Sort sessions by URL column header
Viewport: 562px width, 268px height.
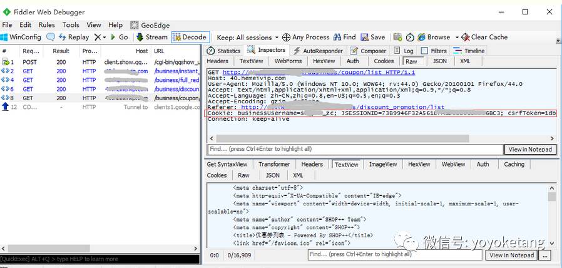[176, 51]
